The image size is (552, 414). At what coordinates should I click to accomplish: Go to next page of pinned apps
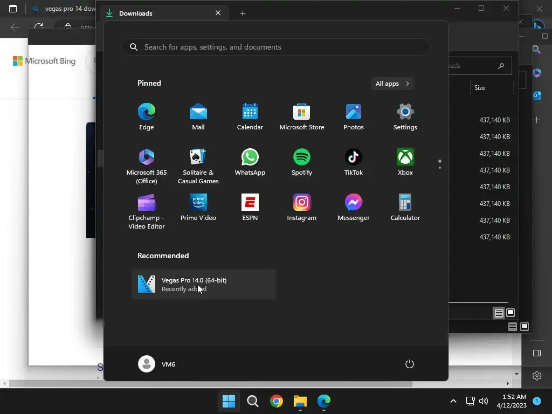tap(440, 167)
